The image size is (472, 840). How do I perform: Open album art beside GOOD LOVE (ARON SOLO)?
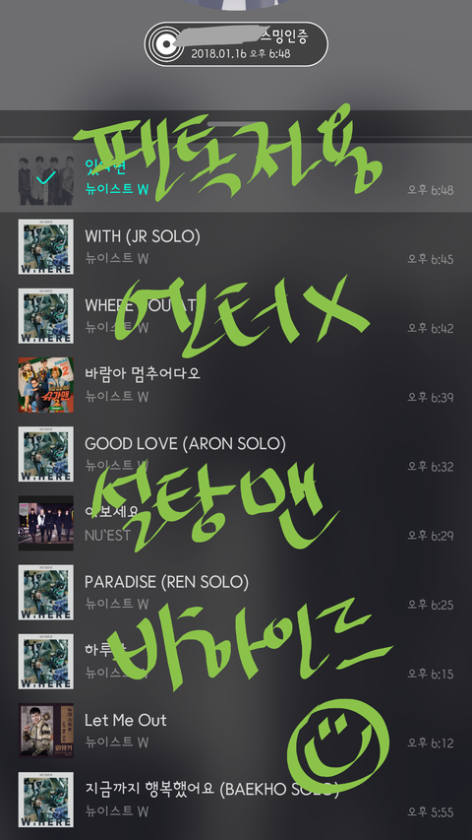click(x=46, y=454)
